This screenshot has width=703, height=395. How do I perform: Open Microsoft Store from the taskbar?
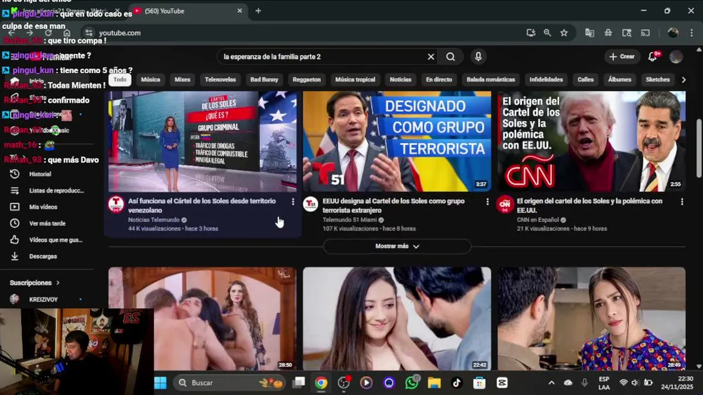coord(479,382)
